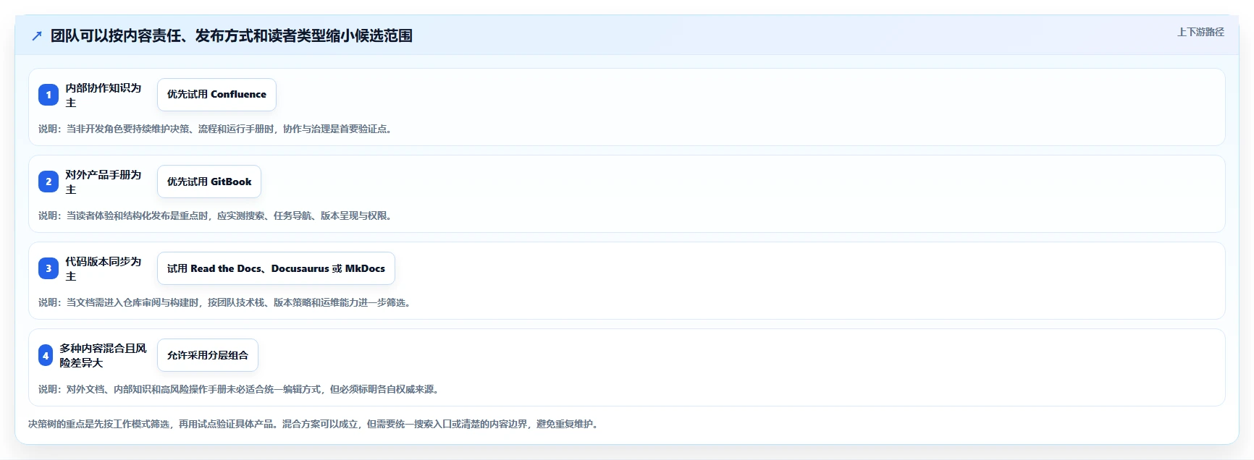The width and height of the screenshot is (1254, 460).
Task: Click the note starting 说明：当读者体验和结构化发布
Action: pyautogui.click(x=216, y=216)
